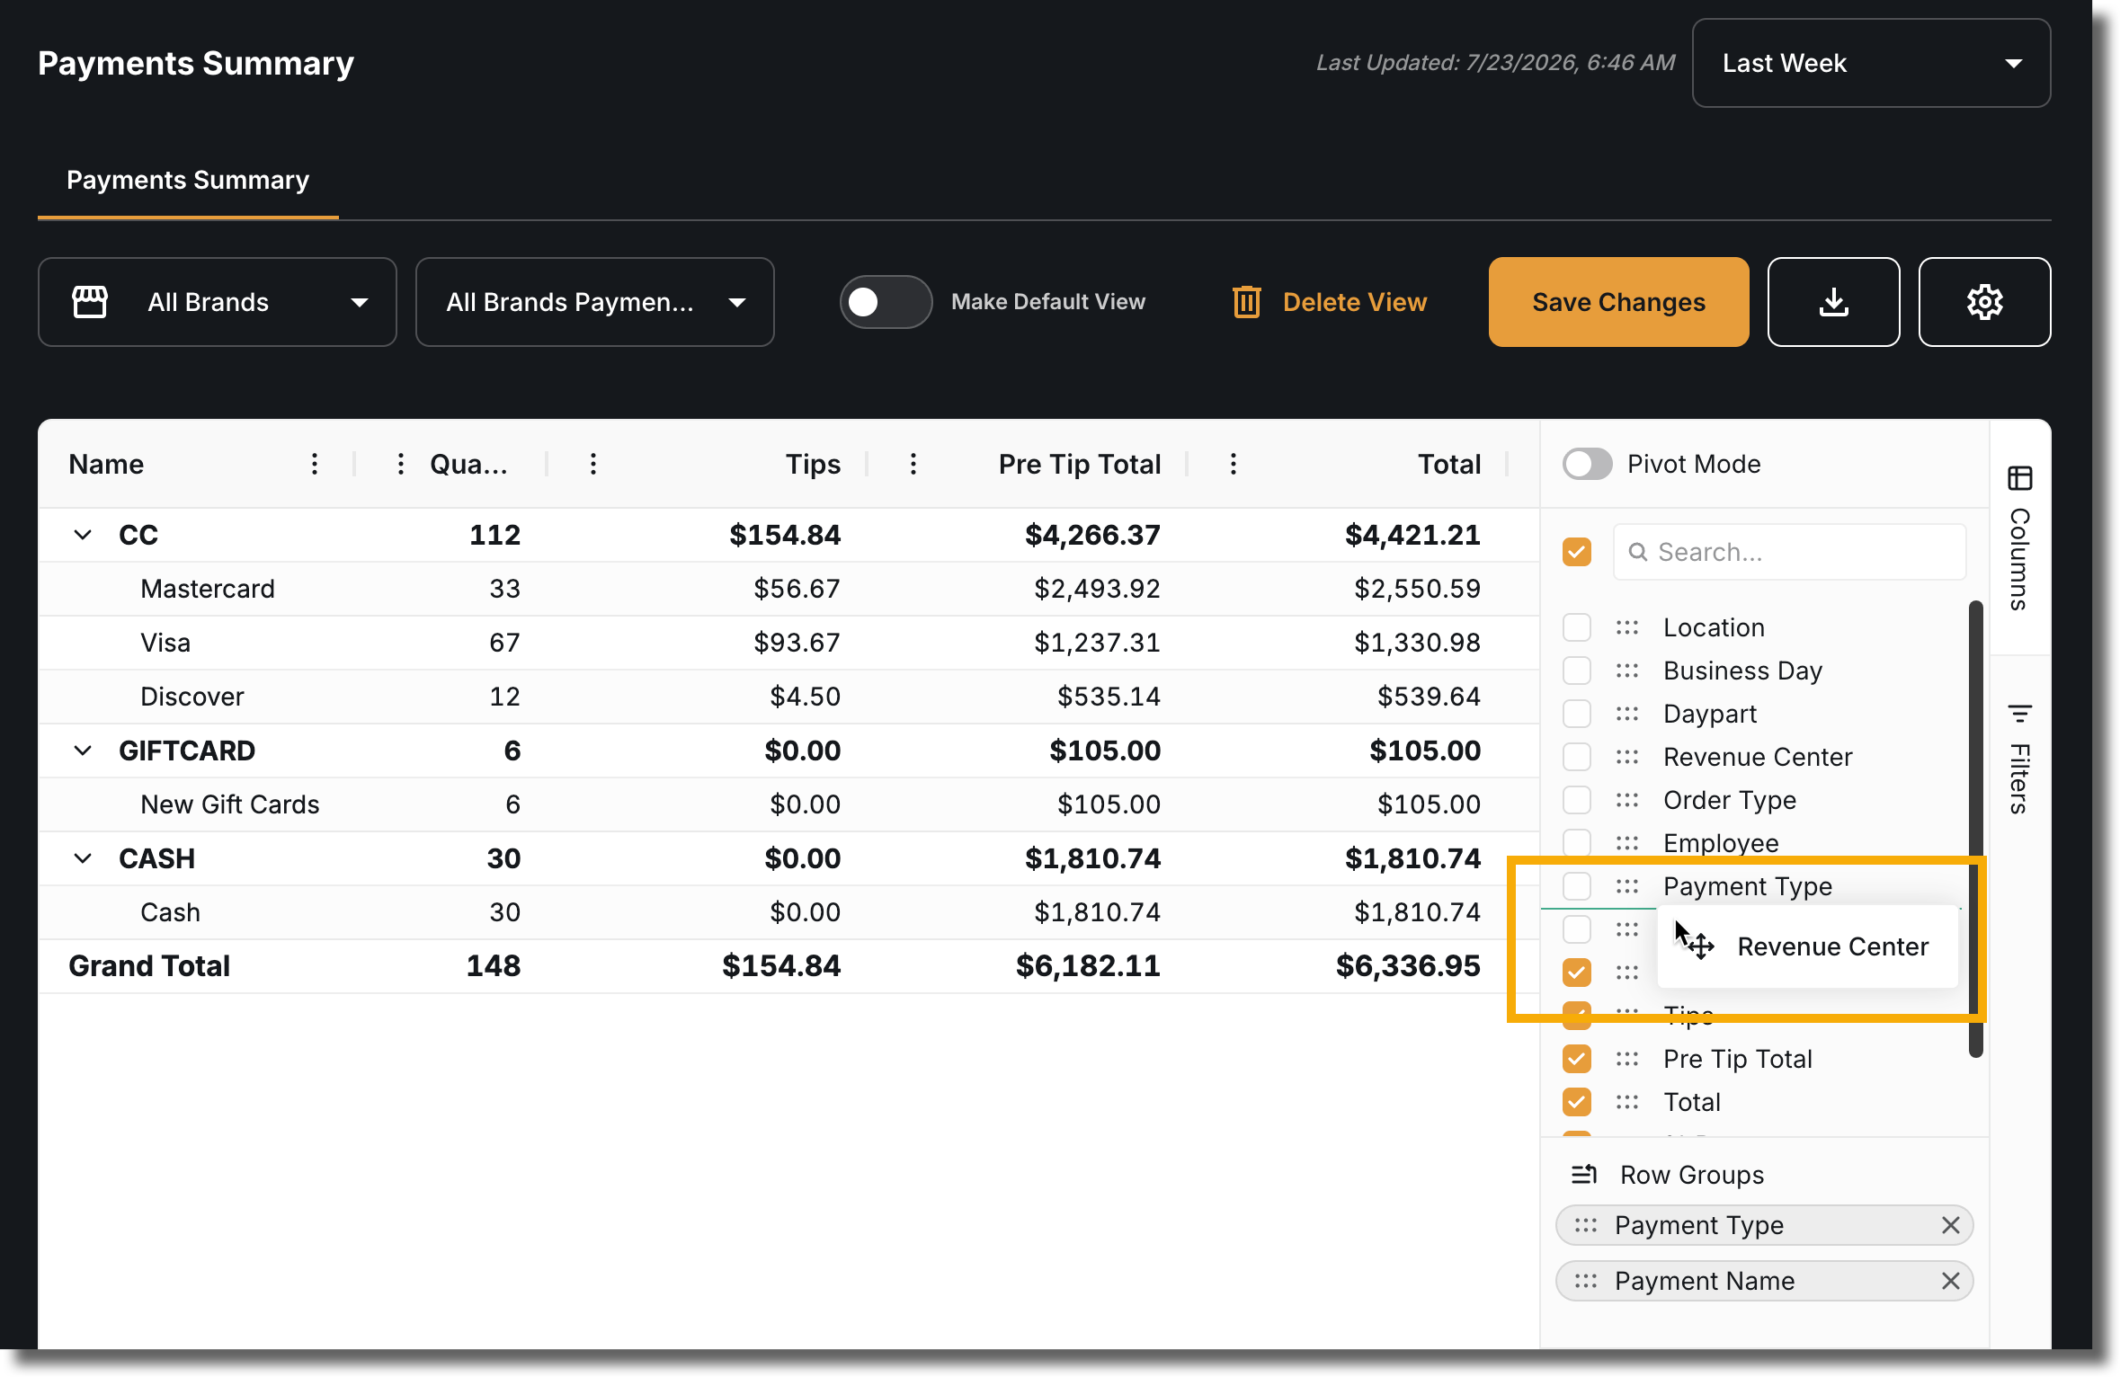Screen dimensions: 2120x1377
Task: Uncheck the Pre Tip Total column checkbox
Action: [x=1576, y=1059]
